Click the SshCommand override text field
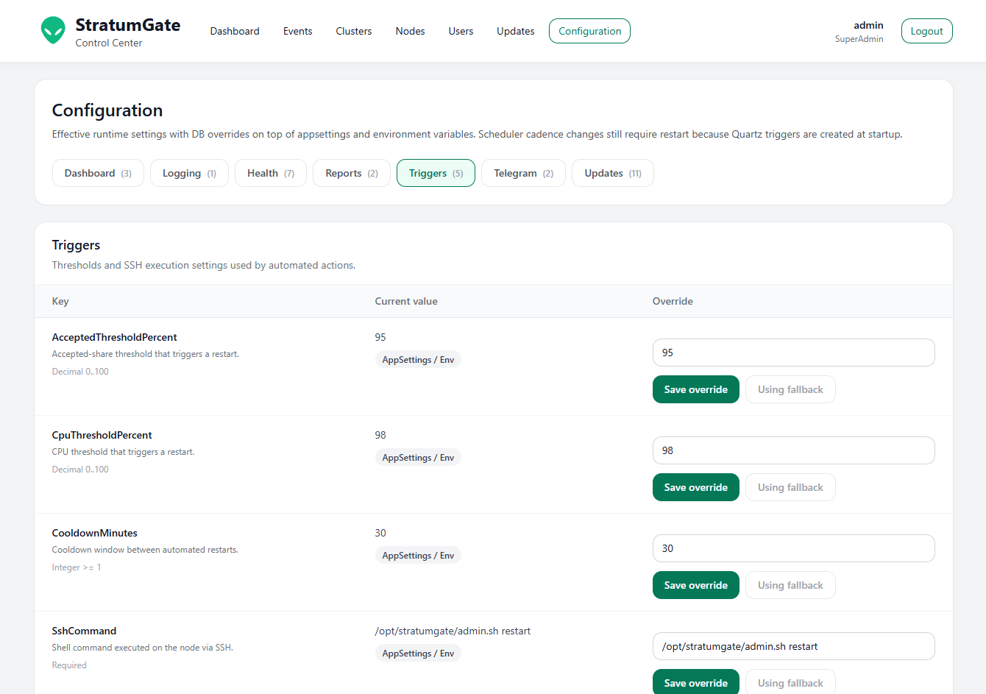This screenshot has width=986, height=694. coord(793,646)
